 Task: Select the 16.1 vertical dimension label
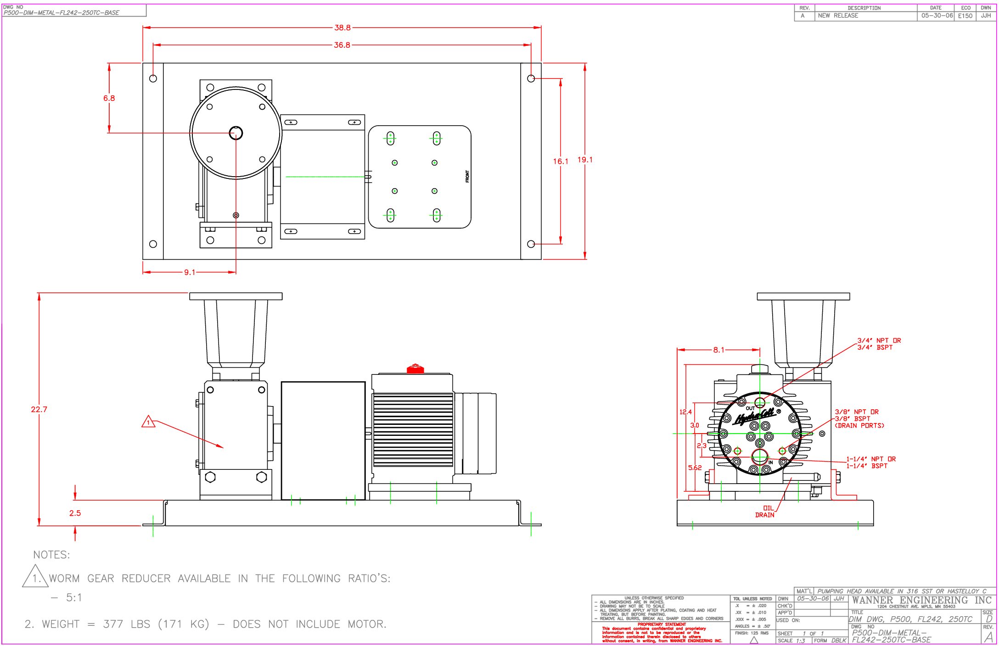point(560,161)
